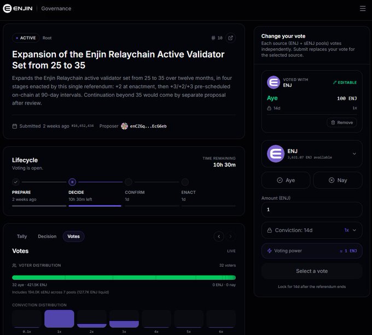Click the lock icon in Conviction selector
The width and height of the screenshot is (372, 335).
click(x=270, y=230)
